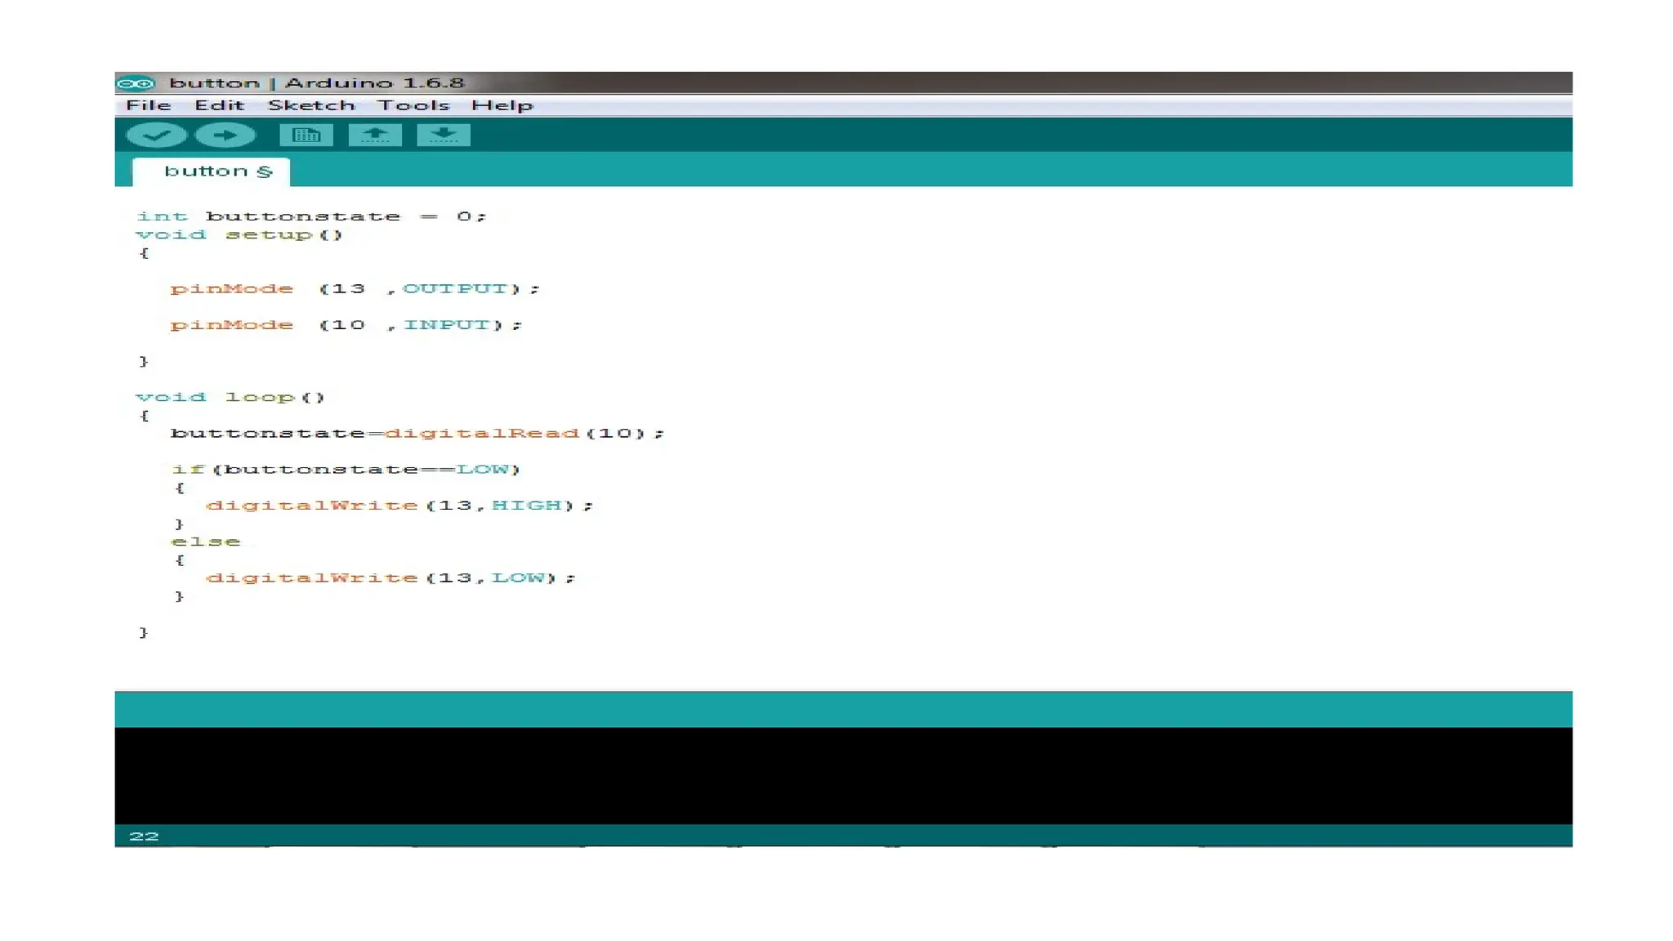1673x941 pixels.
Task: Open the Tools menu
Action: 413,105
